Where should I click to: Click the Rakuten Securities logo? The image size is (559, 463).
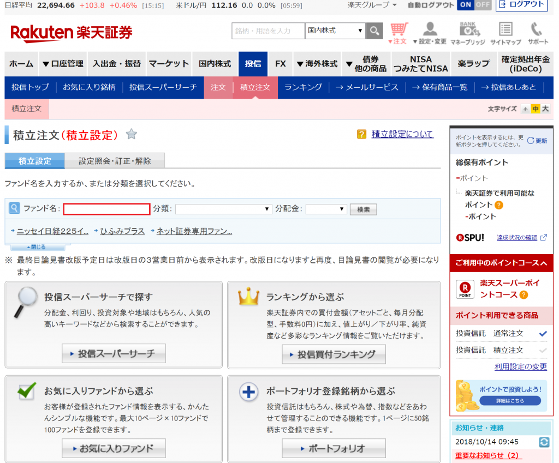(72, 33)
